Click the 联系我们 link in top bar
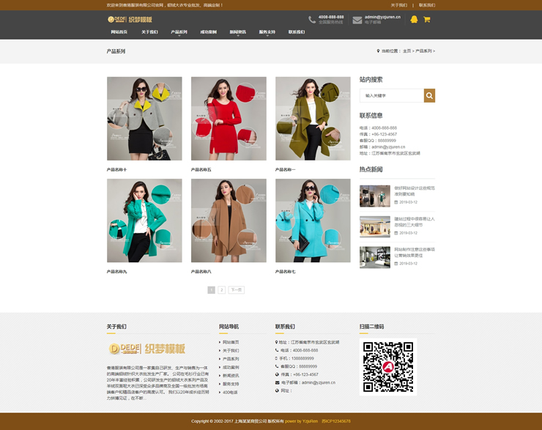542x430 pixels. [426, 4]
